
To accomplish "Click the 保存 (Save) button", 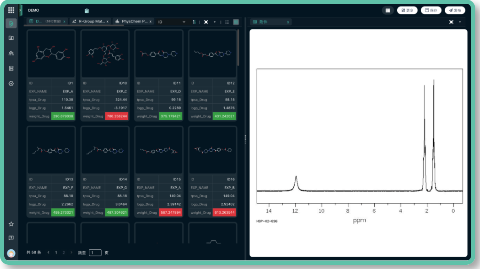I will pyautogui.click(x=431, y=10).
